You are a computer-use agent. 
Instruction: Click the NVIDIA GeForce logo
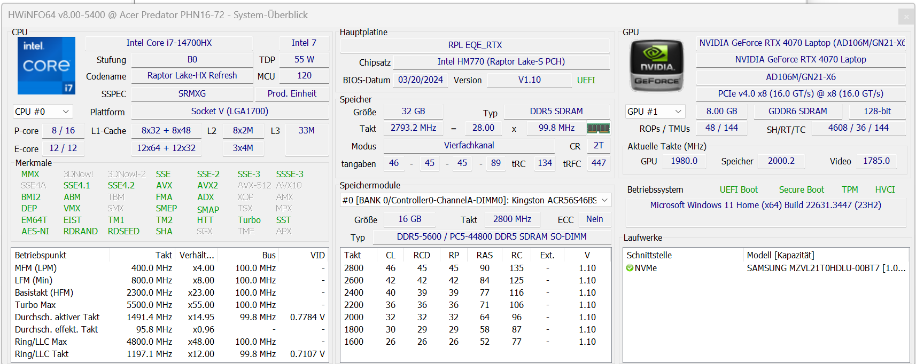click(657, 66)
